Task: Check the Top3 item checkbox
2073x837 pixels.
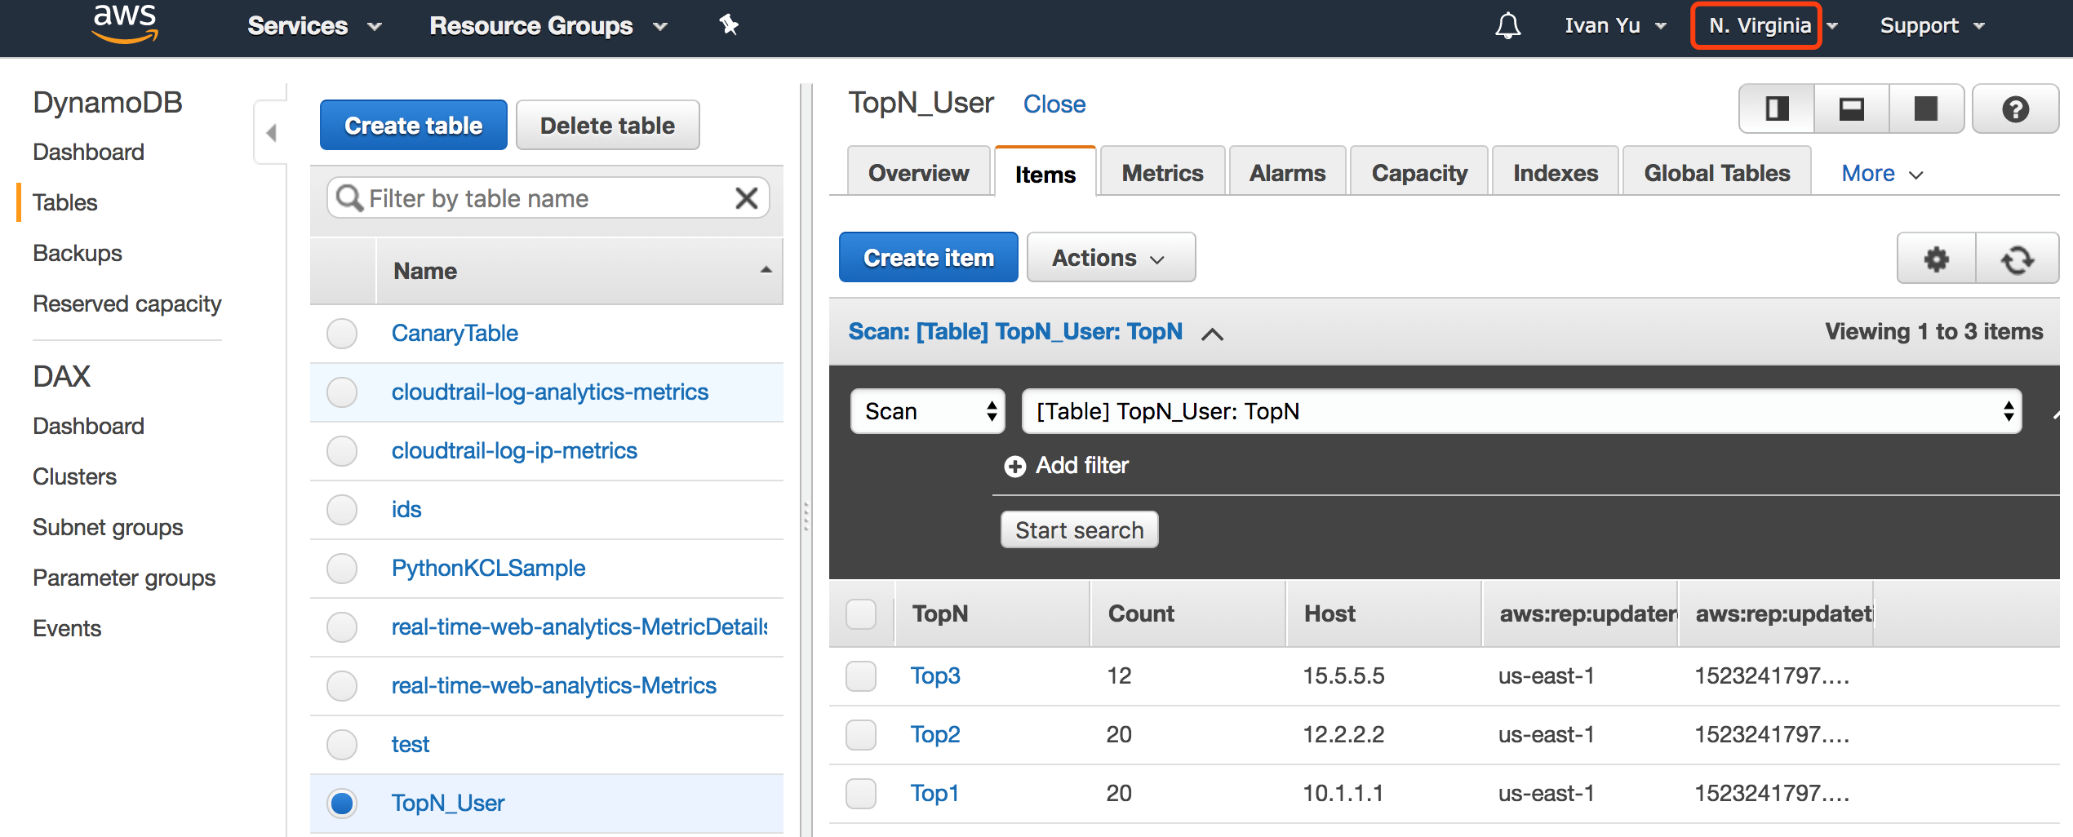Action: pyautogui.click(x=861, y=675)
